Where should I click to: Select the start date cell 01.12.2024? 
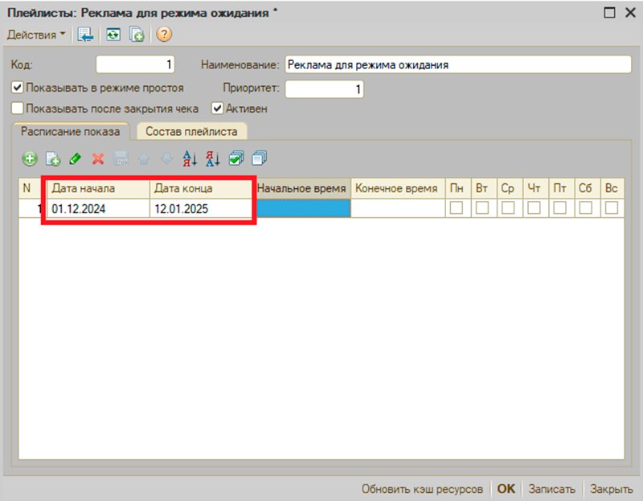pyautogui.click(x=98, y=209)
